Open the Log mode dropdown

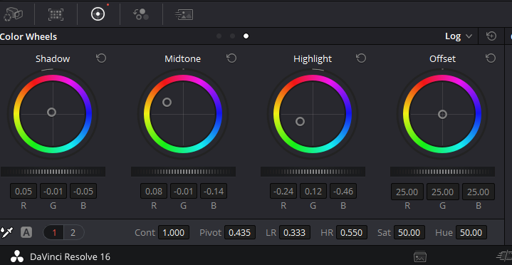click(459, 36)
